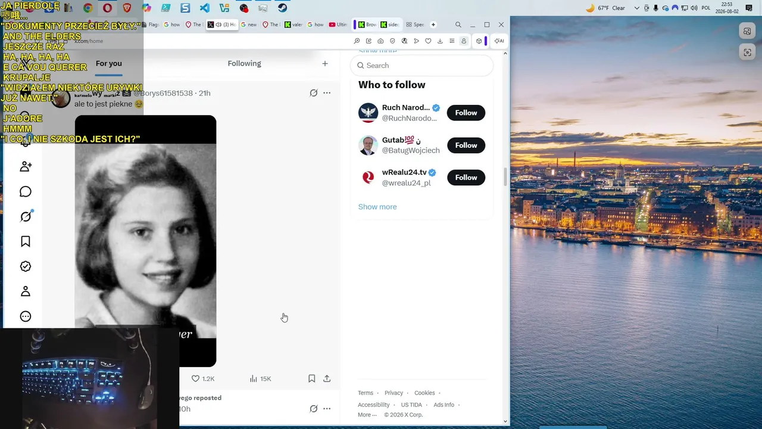Open wRealu24.tv profile avatar

pyautogui.click(x=368, y=178)
